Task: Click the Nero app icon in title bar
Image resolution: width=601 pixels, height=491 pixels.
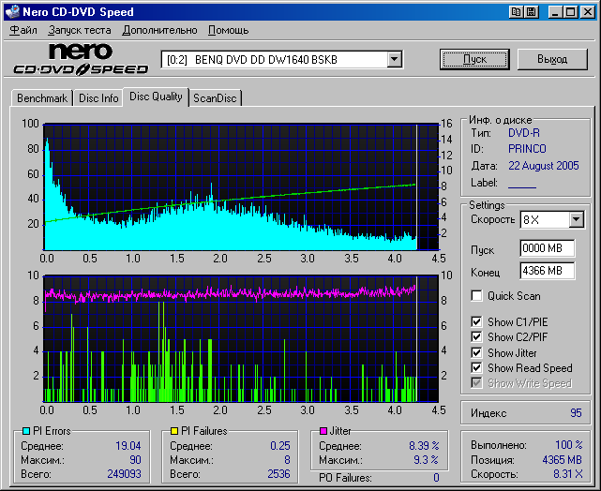Action: [11, 12]
